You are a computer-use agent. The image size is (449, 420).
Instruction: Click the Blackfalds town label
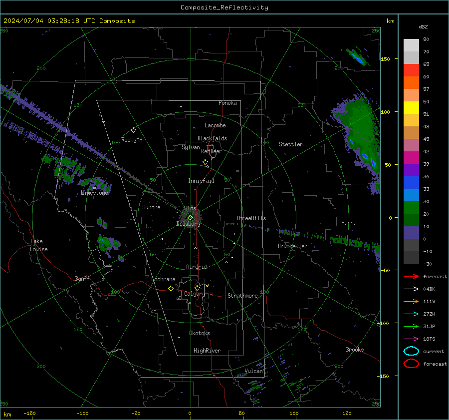[212, 138]
